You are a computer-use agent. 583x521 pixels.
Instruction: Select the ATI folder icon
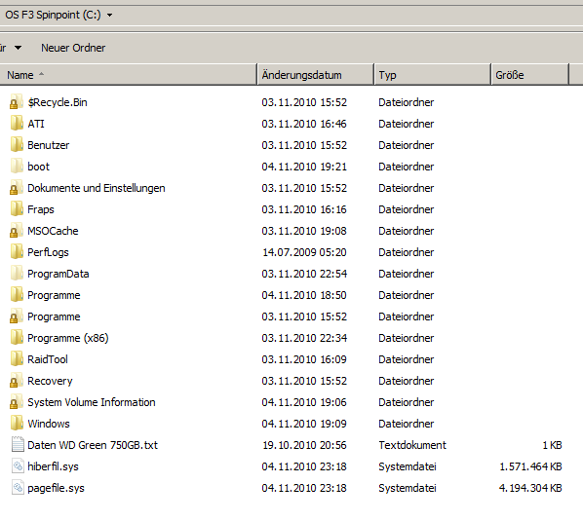(16, 124)
